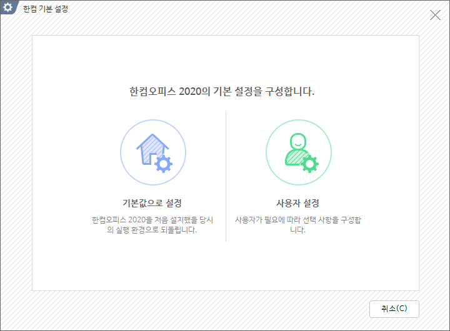Close the 한컴 기본 설정 dialog
This screenshot has width=450, height=331.
click(x=435, y=15)
